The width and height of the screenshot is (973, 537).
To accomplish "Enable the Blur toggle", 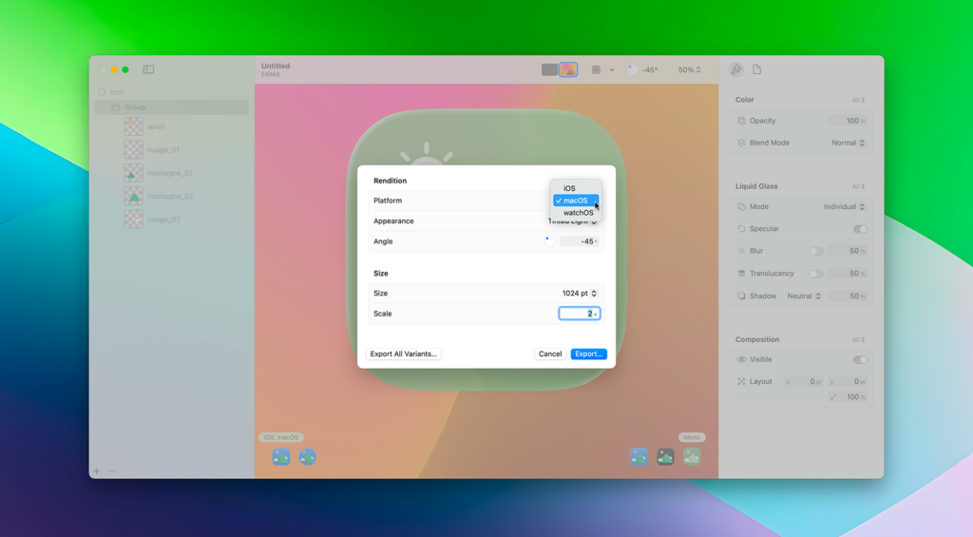I will point(815,251).
